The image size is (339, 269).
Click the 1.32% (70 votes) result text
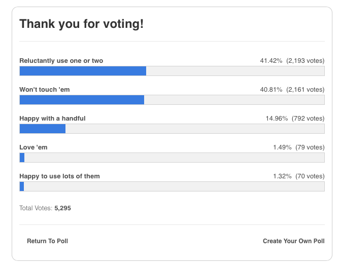[298, 176]
